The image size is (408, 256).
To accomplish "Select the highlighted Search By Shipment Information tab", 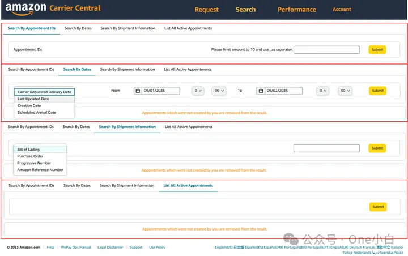I will 127,127.
